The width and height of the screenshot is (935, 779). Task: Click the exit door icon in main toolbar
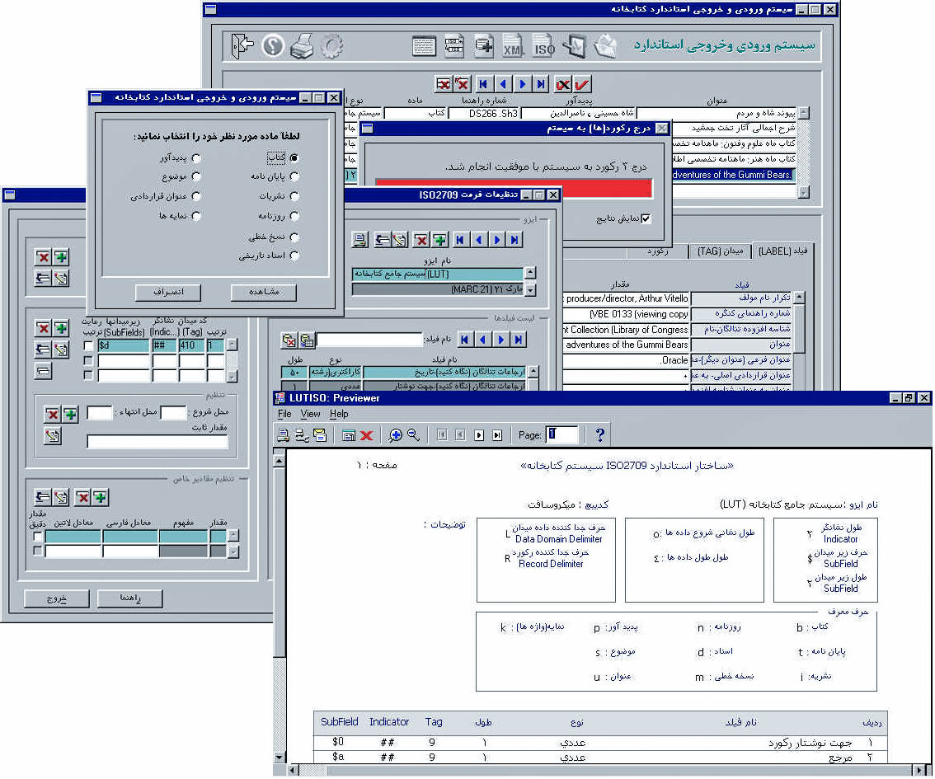tap(242, 46)
